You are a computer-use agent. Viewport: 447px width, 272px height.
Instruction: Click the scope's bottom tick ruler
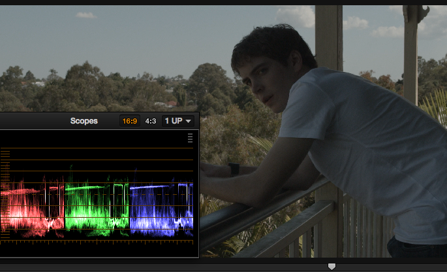pos(97,243)
